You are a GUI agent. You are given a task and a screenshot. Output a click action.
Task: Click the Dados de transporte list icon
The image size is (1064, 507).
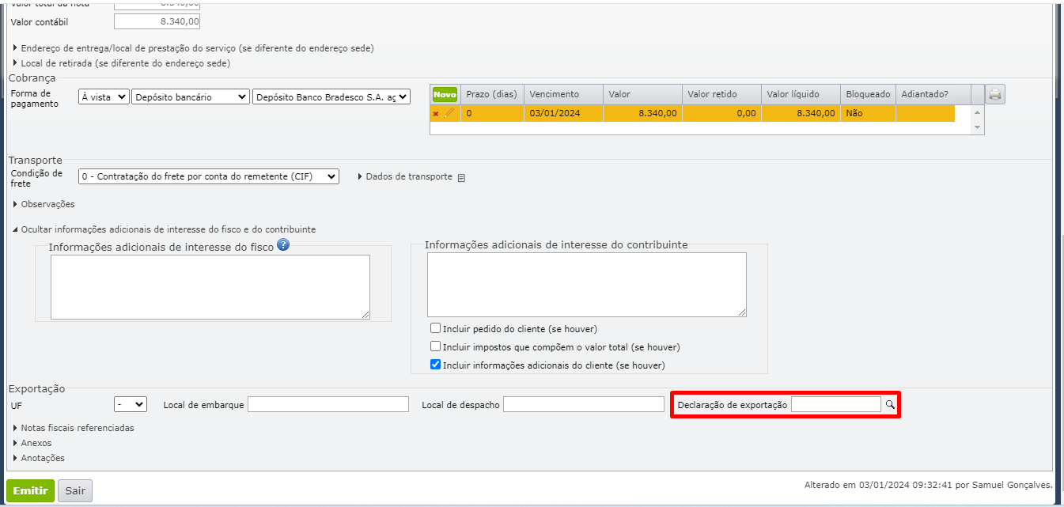coord(462,178)
